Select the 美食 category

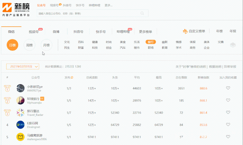click(123, 42)
